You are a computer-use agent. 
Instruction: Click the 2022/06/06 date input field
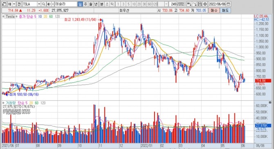(x=218, y=4)
